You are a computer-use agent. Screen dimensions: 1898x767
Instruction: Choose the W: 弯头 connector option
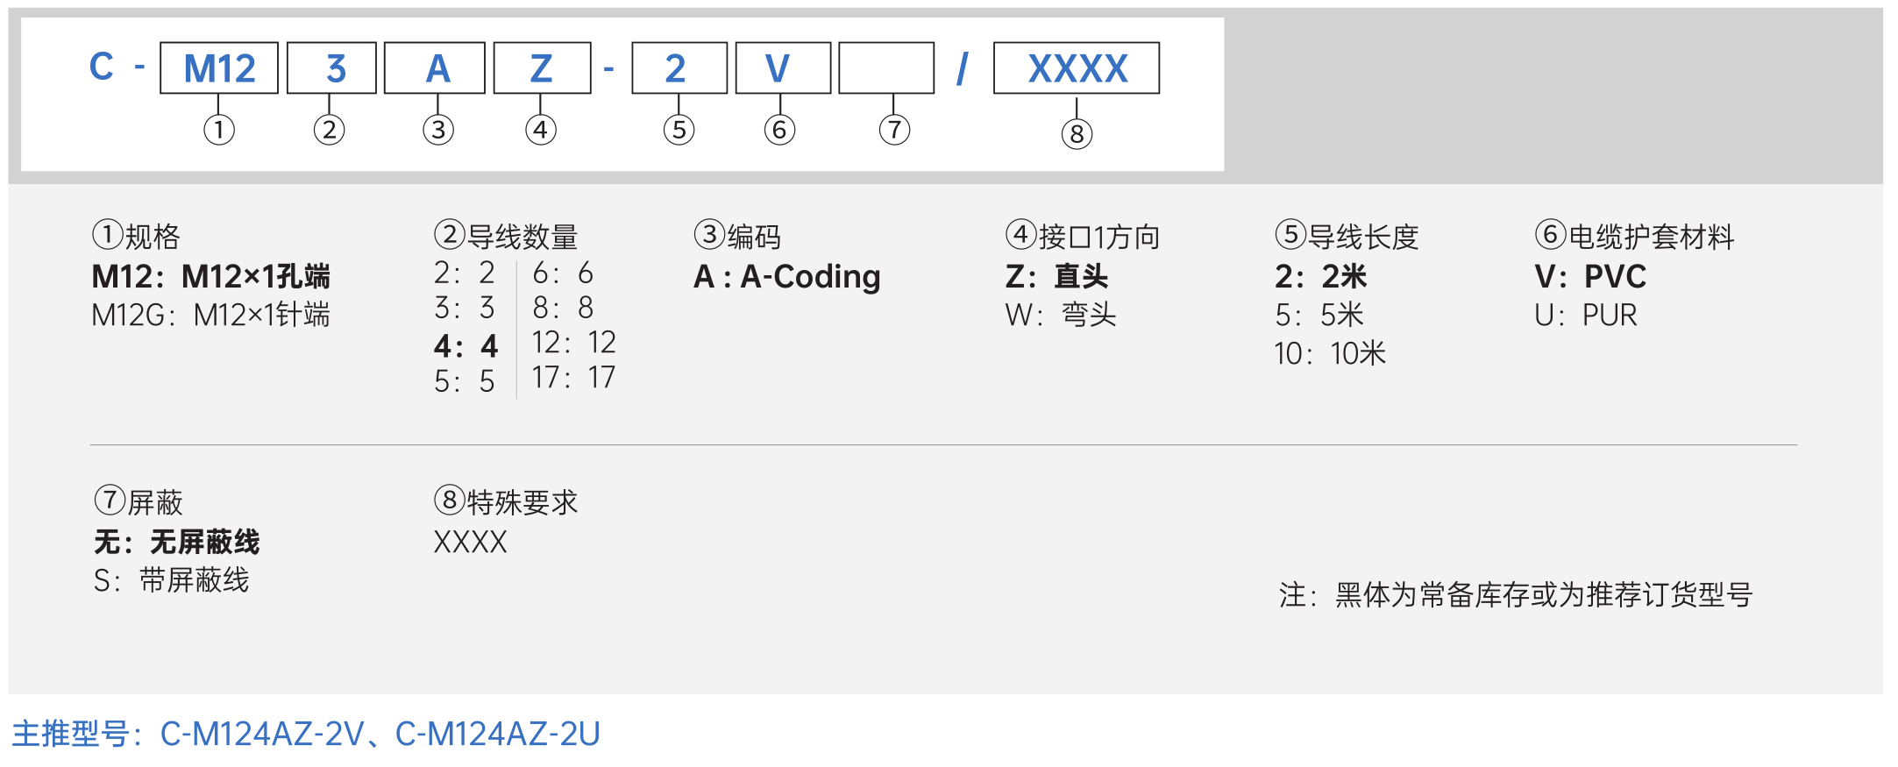(1061, 315)
